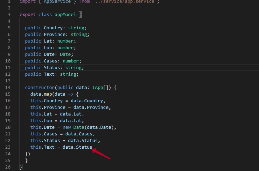Click 'AppService' import name on line 1
The image size is (259, 171).
point(57,2)
